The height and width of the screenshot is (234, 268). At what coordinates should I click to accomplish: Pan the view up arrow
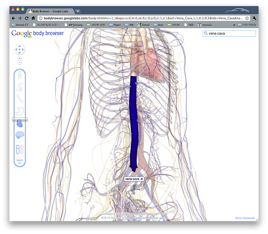tap(19, 46)
